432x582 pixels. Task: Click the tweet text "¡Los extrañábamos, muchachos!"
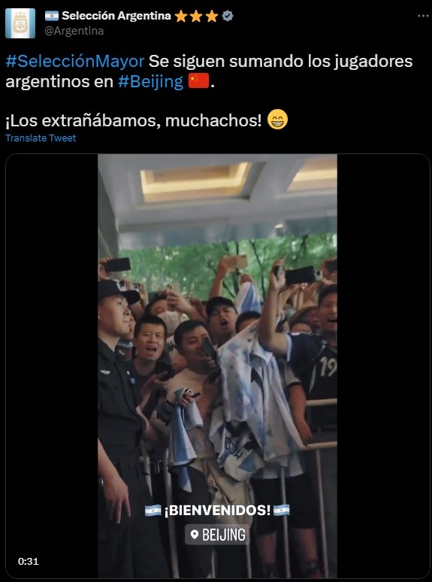coord(134,120)
